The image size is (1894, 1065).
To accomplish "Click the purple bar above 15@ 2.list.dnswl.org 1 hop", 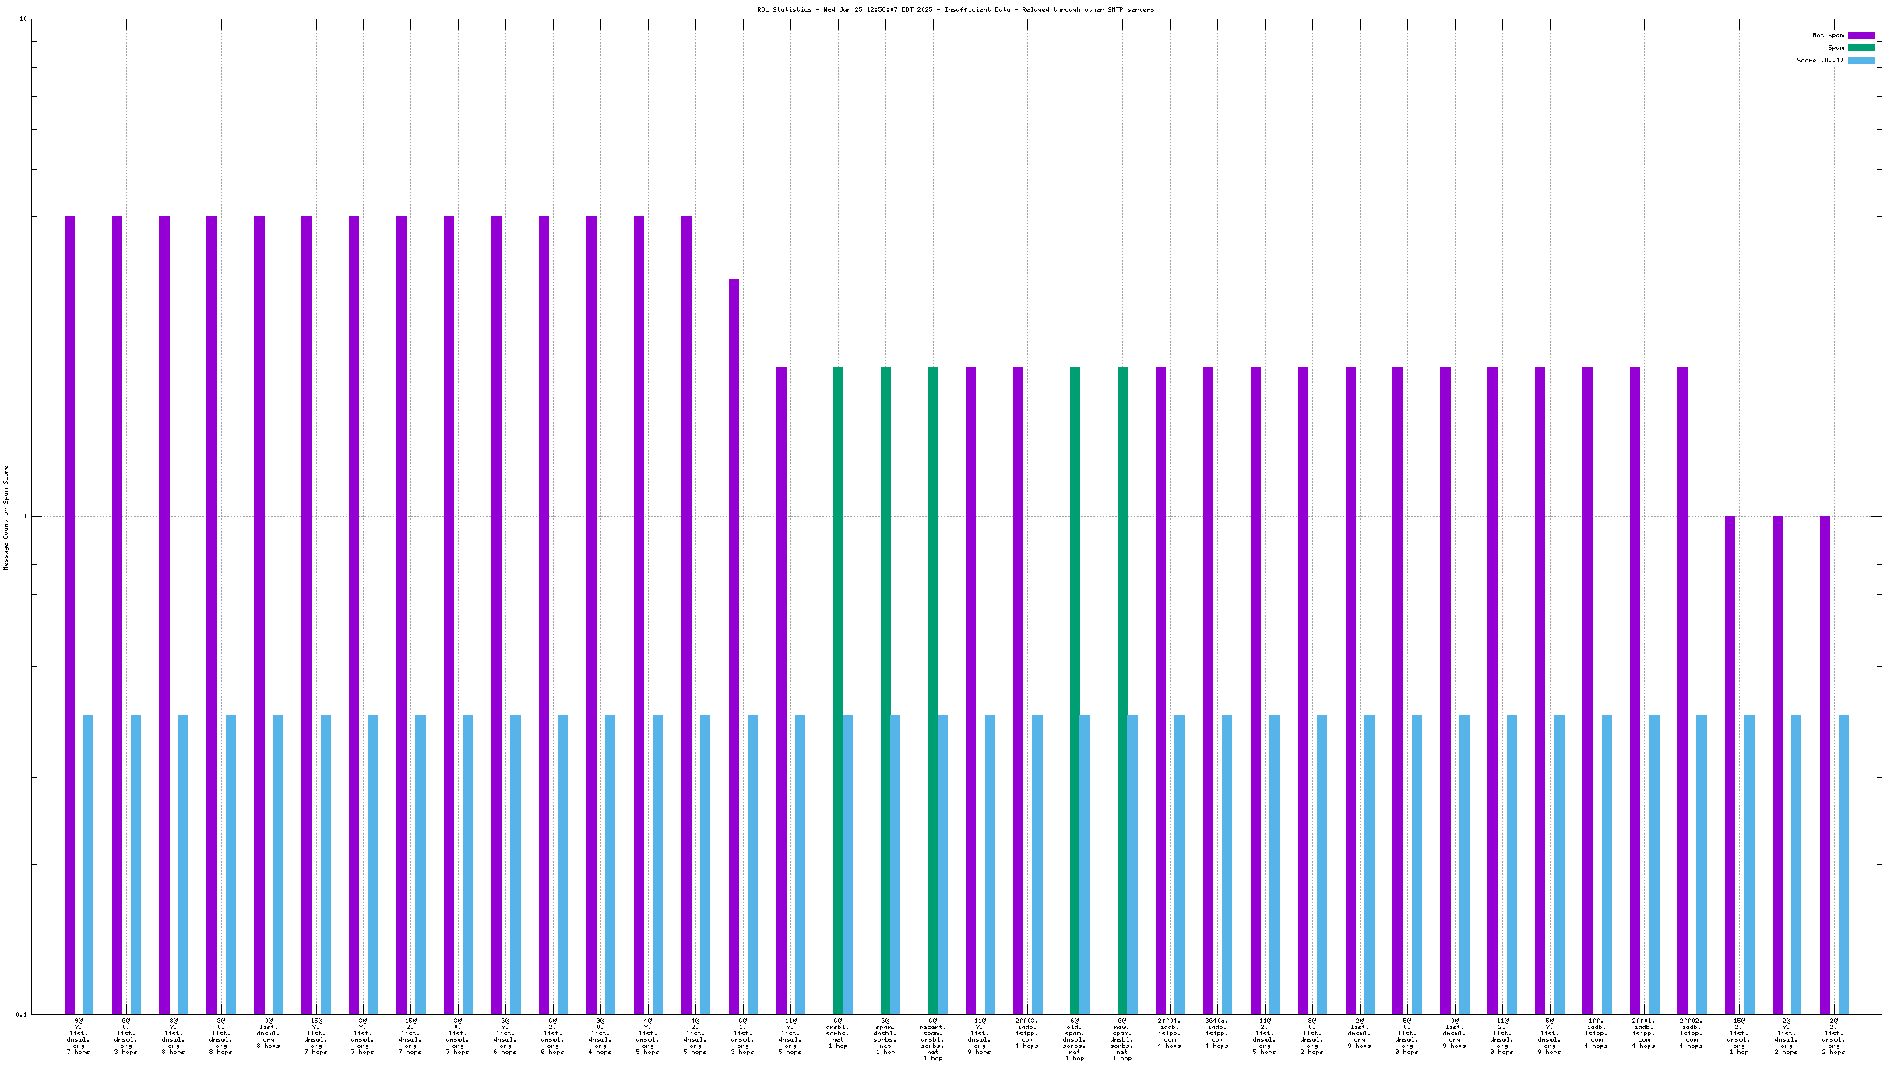I will pos(1730,764).
